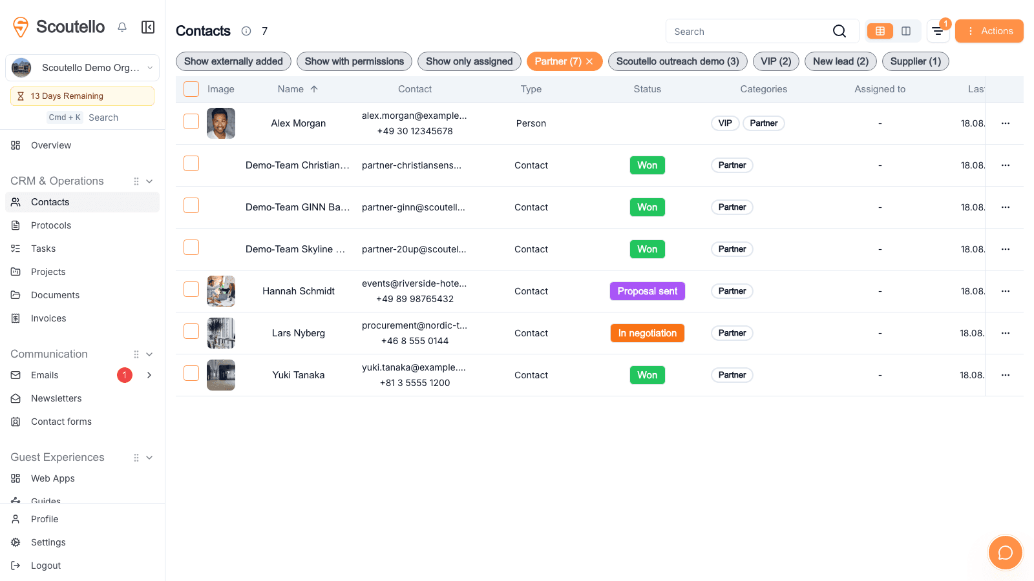Check the box for Lars Nyberg
This screenshot has height=581, width=1034.
(191, 331)
